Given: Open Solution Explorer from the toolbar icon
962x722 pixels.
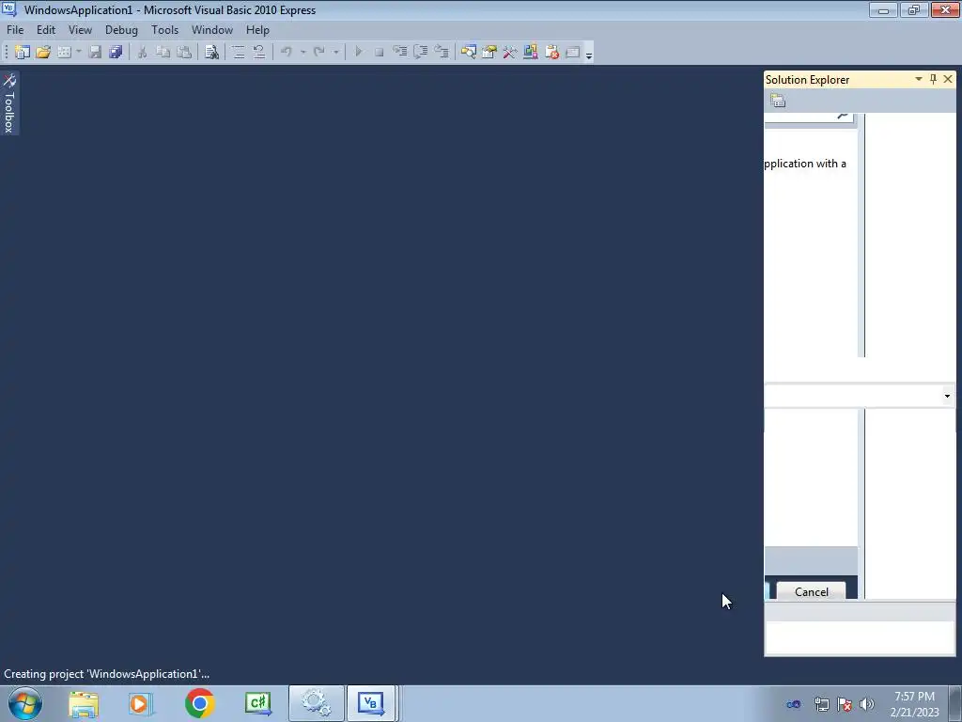Looking at the screenshot, I should [x=468, y=53].
